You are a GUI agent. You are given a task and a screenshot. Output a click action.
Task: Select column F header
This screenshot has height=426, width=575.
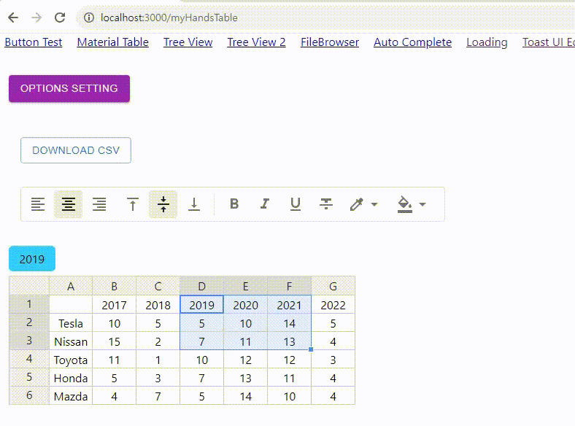click(290, 286)
